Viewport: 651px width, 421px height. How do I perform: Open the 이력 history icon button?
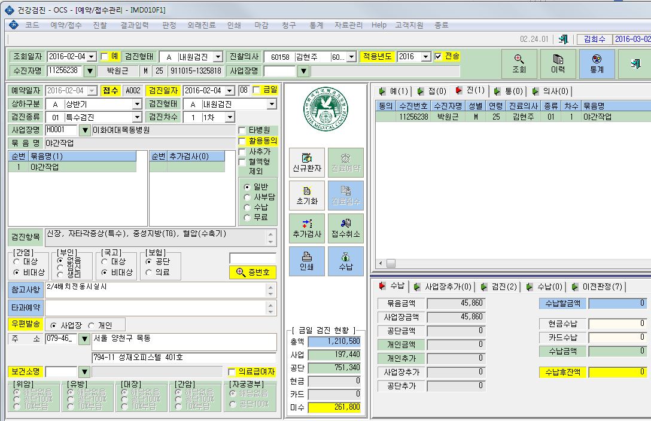pyautogui.click(x=558, y=64)
